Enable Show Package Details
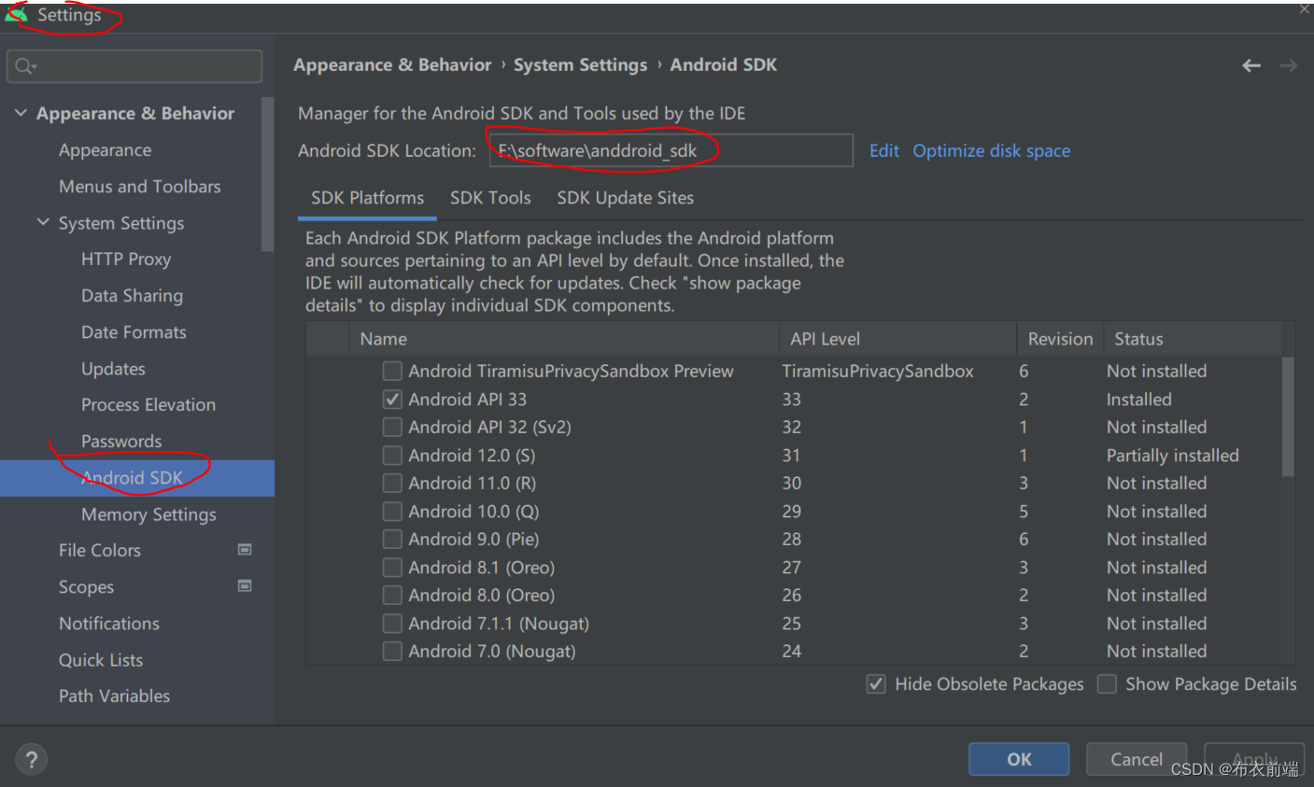The height and width of the screenshot is (787, 1314). [x=1107, y=684]
